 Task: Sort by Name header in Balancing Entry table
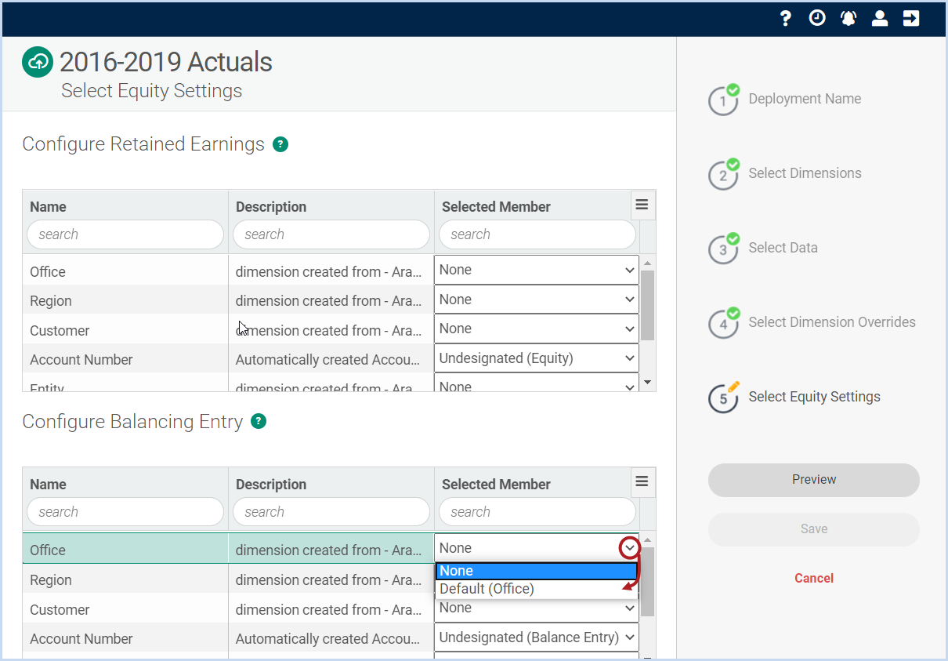(x=48, y=485)
